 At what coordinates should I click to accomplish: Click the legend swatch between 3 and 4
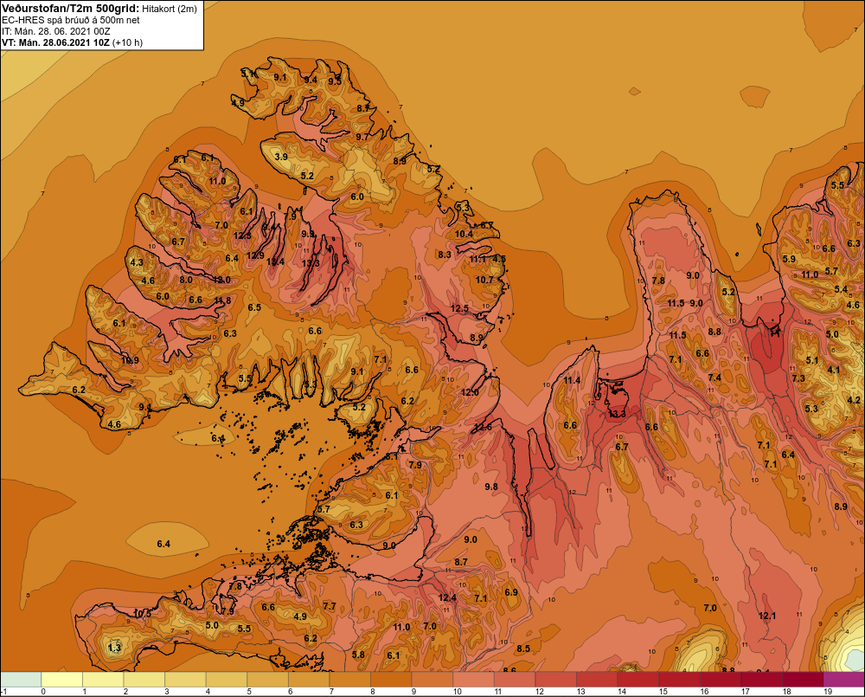(x=185, y=680)
